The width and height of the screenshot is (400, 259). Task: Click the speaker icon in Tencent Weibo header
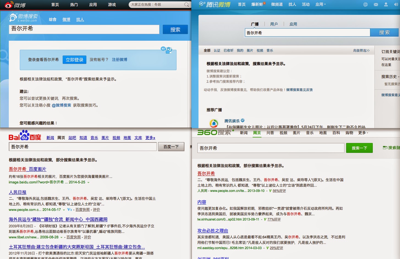396,4
